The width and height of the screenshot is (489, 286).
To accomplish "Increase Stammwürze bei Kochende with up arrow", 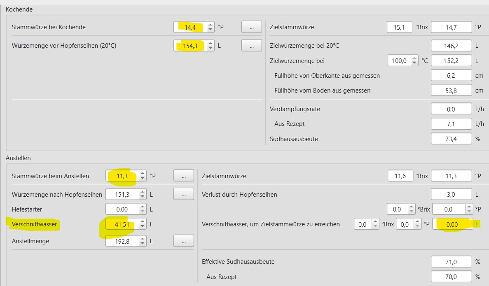I will [x=211, y=25].
